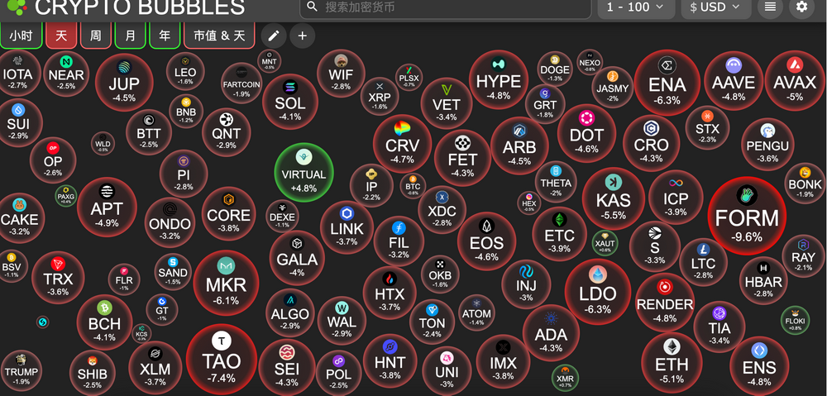Open the 1 - 100 range dropdown

(x=635, y=7)
